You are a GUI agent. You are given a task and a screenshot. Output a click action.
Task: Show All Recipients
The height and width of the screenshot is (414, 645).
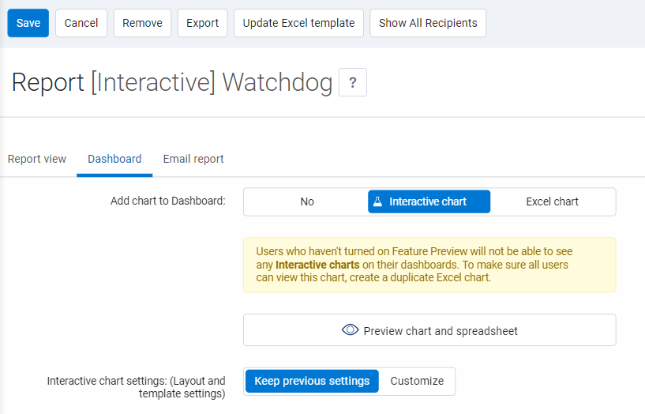pyautogui.click(x=428, y=23)
